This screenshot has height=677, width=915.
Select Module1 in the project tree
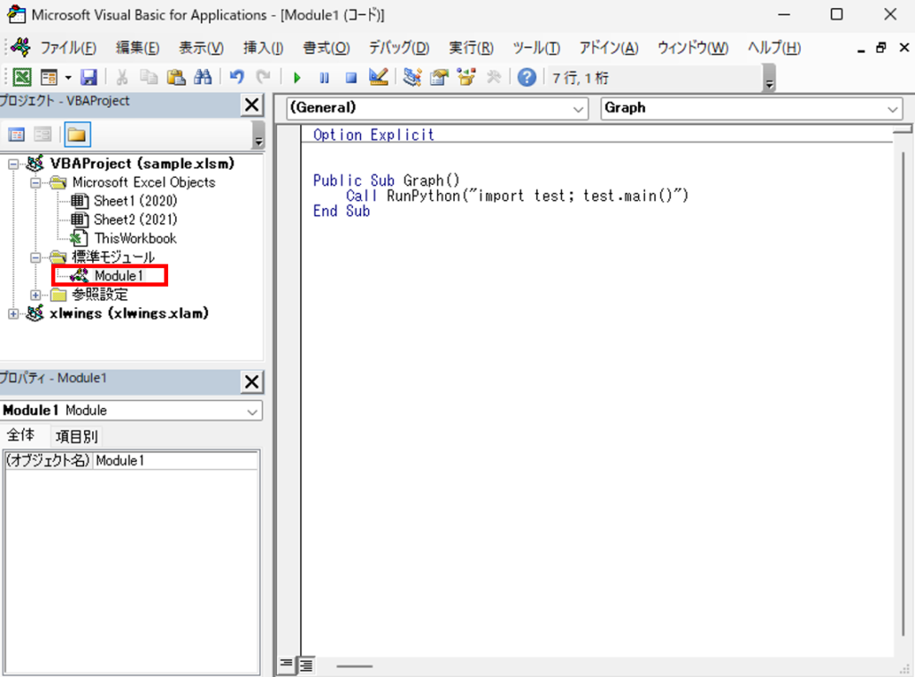pos(119,275)
